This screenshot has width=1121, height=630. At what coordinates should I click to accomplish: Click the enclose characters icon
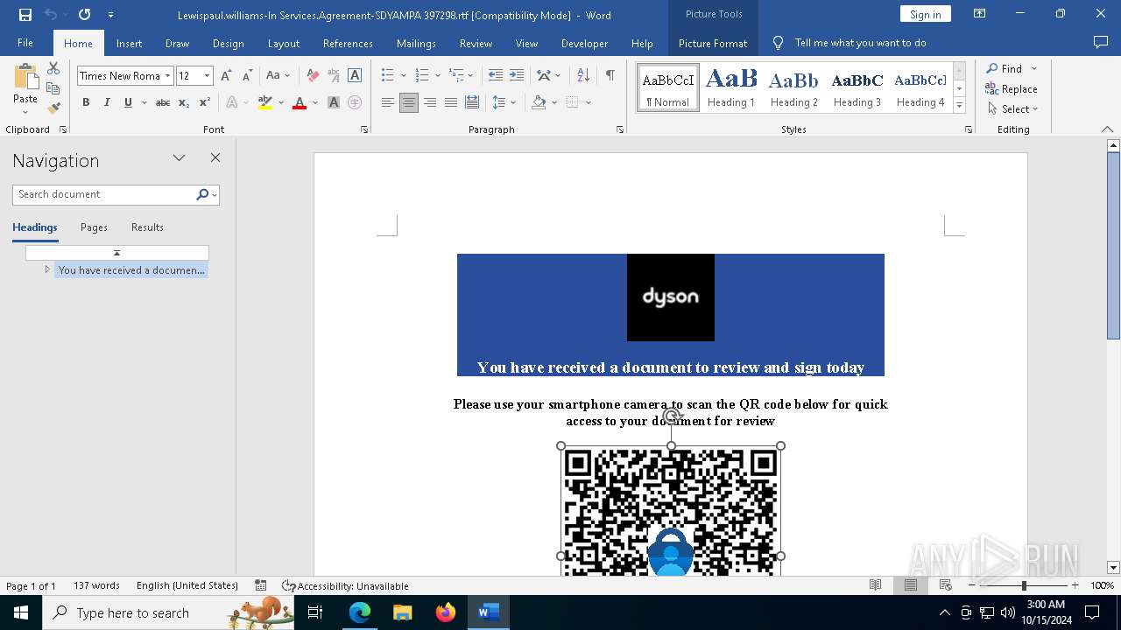355,102
